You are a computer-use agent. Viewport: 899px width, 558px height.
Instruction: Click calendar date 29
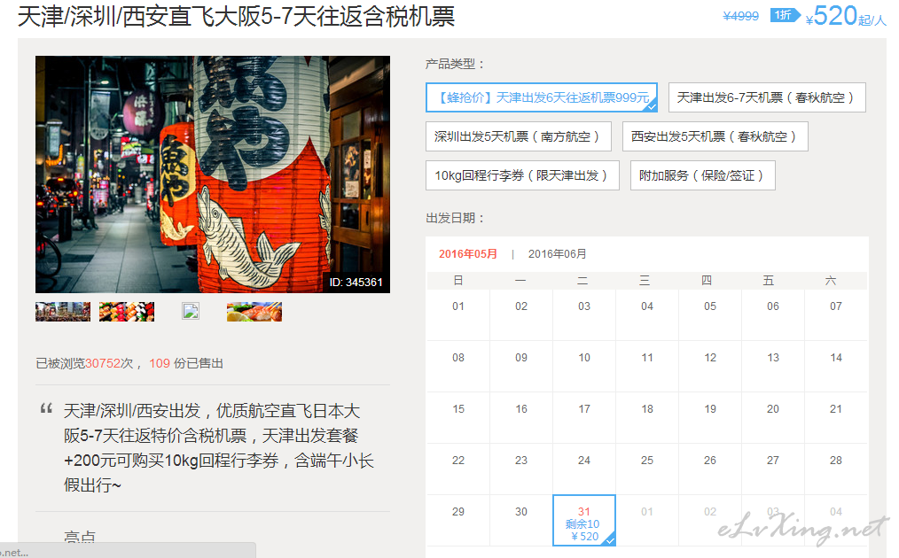(458, 512)
